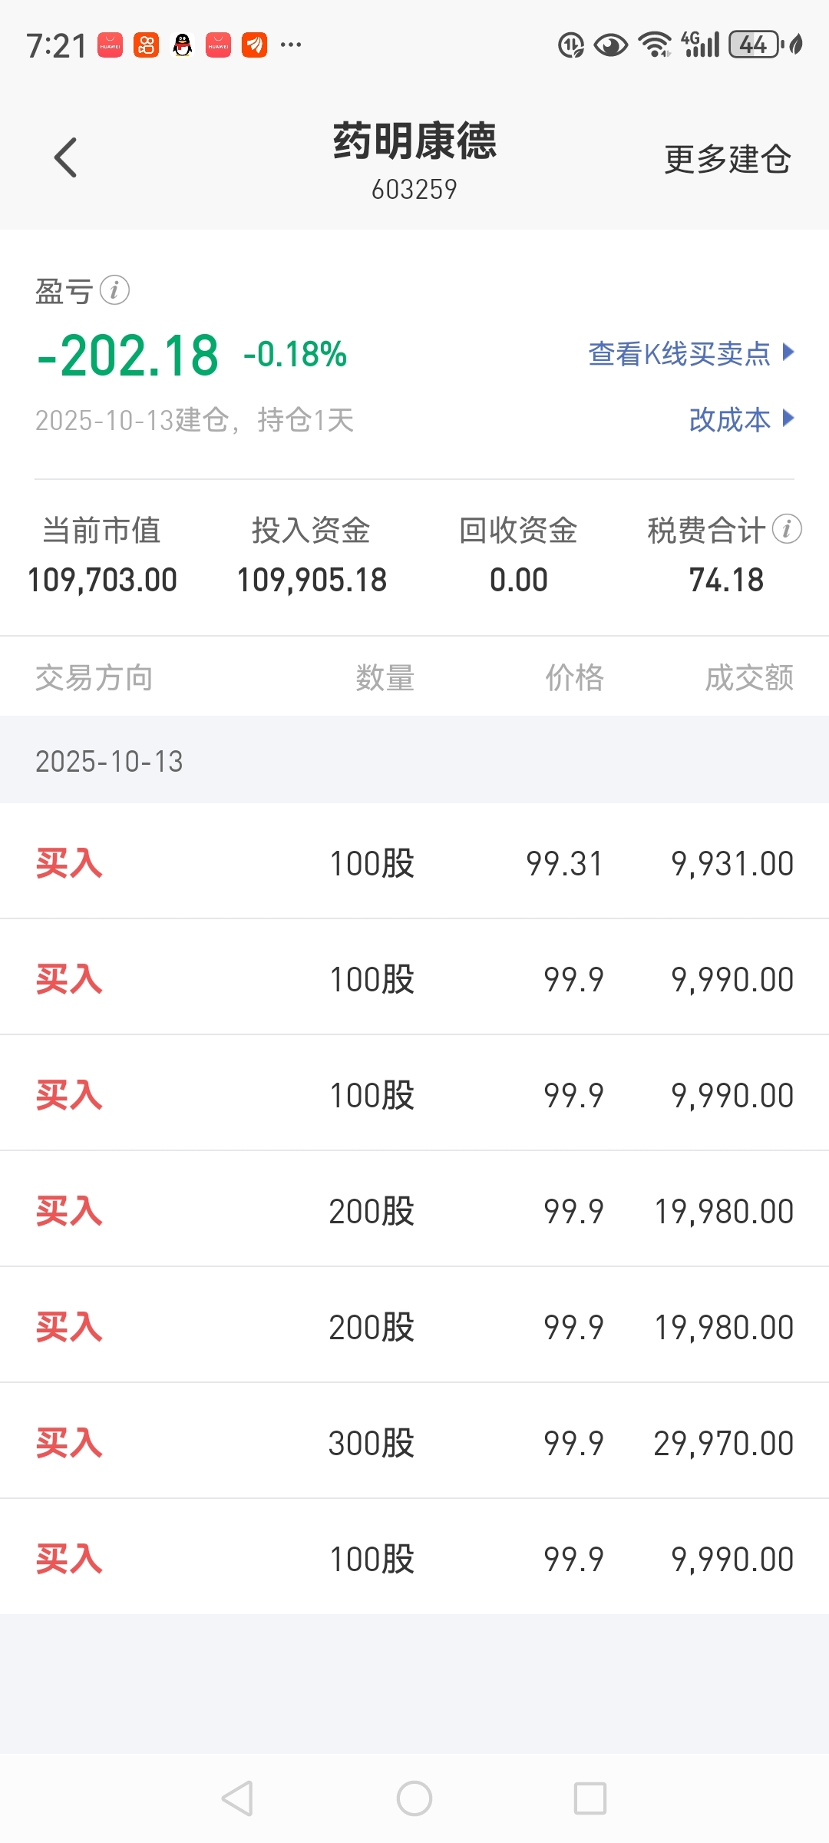Tap 改成本 to edit cost
829x1843 pixels.
[729, 419]
